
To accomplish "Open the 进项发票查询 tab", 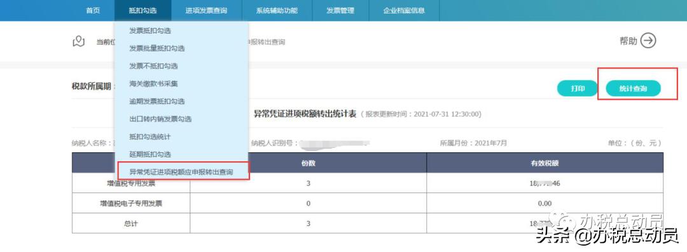I will pos(206,11).
